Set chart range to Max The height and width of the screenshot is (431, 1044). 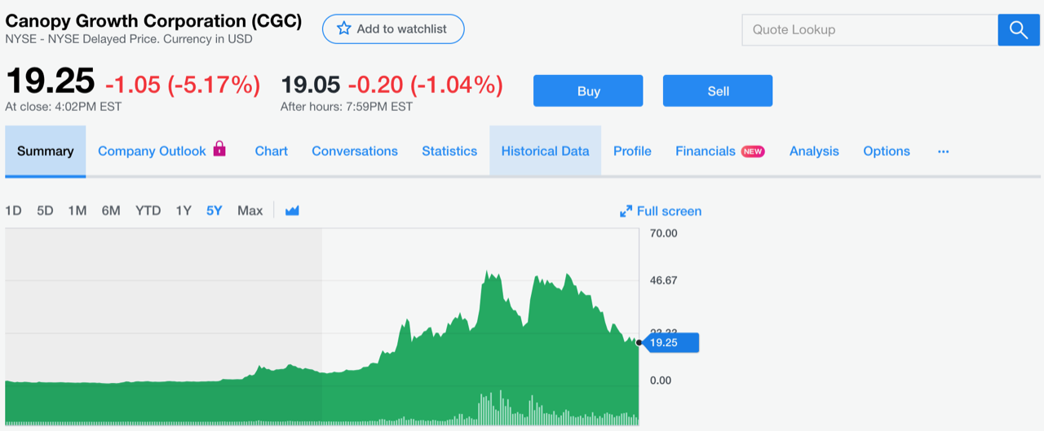point(250,210)
